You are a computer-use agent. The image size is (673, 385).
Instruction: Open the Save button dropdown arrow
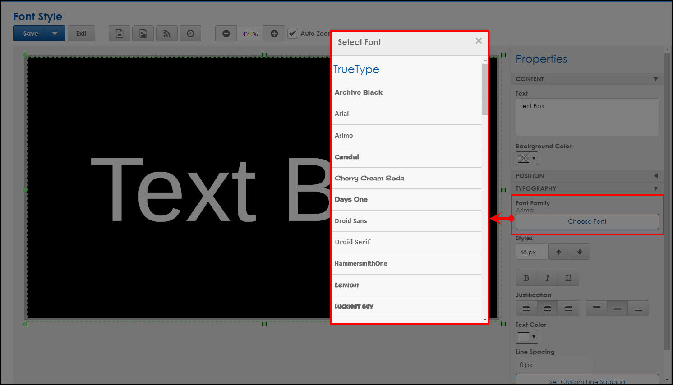55,33
